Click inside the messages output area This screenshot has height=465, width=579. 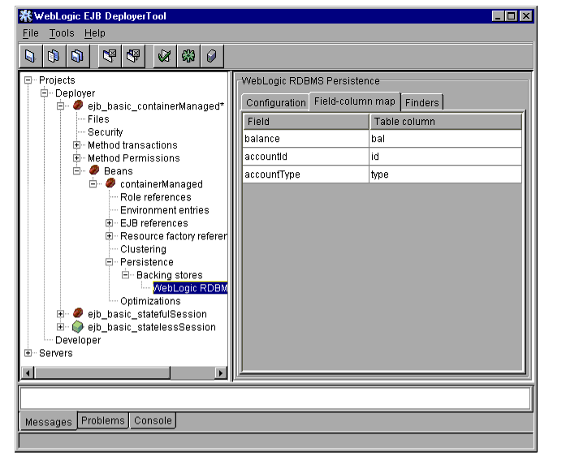tap(275, 398)
